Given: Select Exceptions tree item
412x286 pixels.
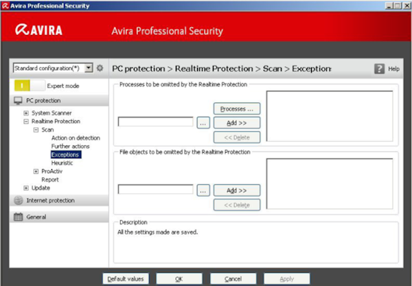Looking at the screenshot, I should [66, 155].
